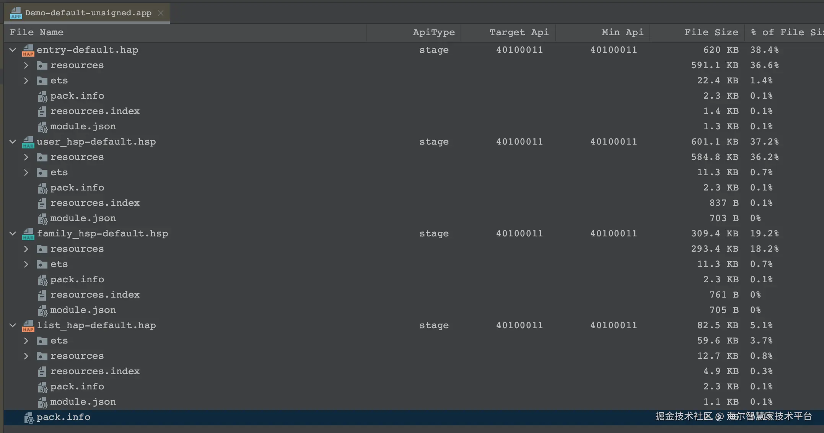The image size is (824, 433).
Task: Click module.json icon under family_hsp-default.hsp
Action: pyautogui.click(x=42, y=310)
